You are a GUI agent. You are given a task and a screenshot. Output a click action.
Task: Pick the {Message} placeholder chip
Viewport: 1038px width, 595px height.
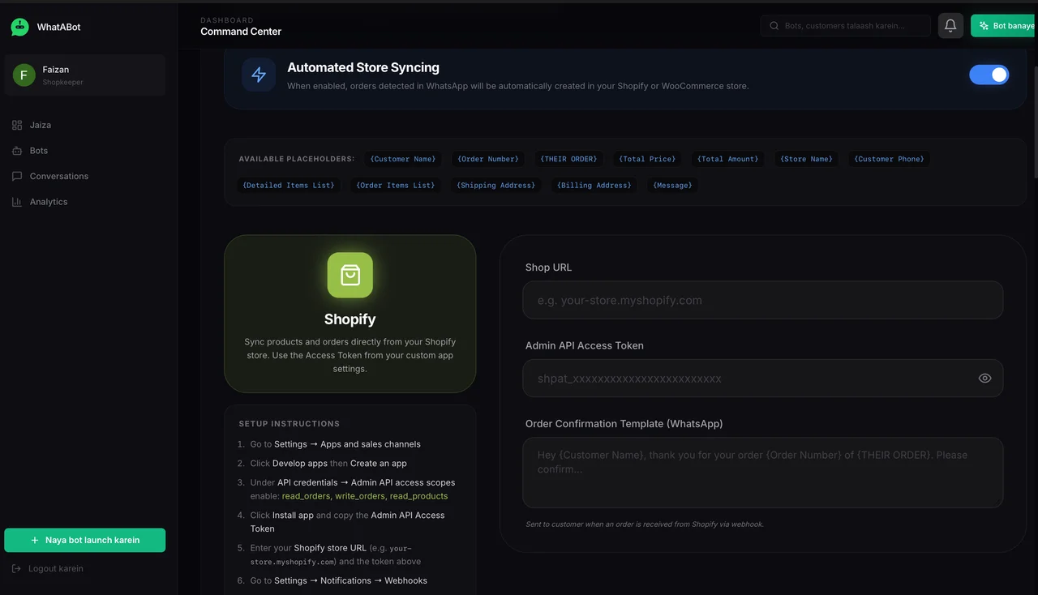[673, 185]
